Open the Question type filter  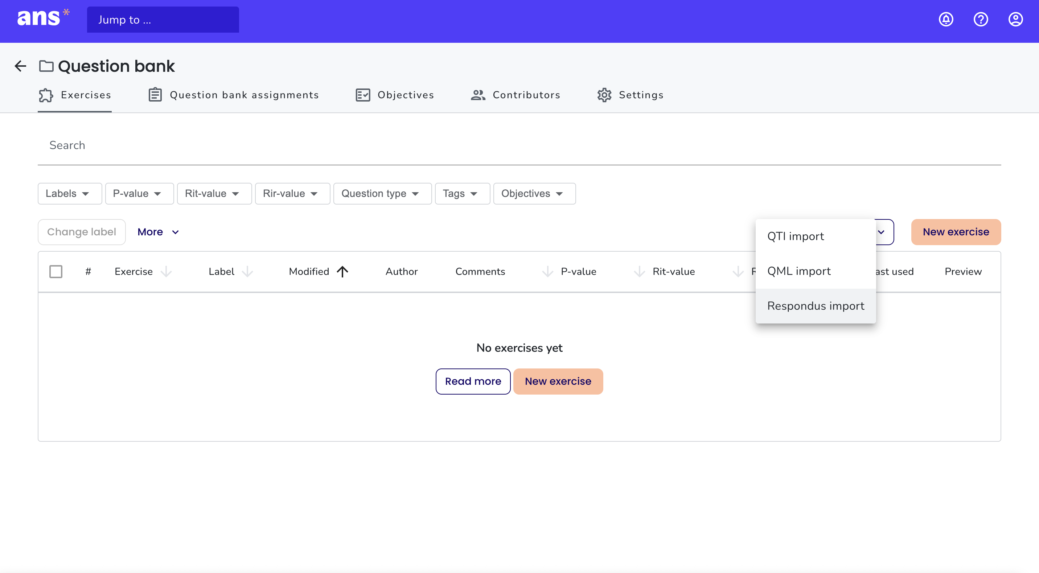(382, 194)
